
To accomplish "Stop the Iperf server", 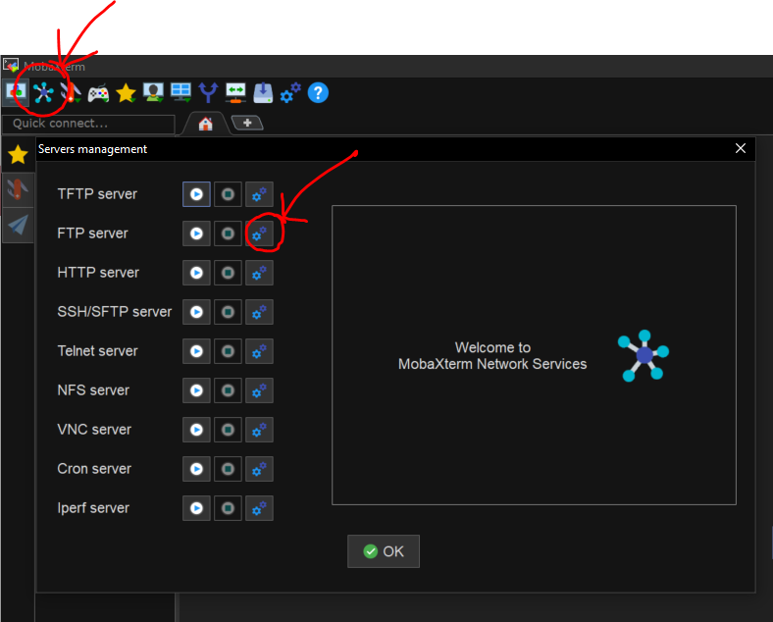I will 228,508.
